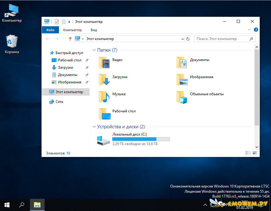
Task: Switch to details view icon in status bar
Action: 248,153
